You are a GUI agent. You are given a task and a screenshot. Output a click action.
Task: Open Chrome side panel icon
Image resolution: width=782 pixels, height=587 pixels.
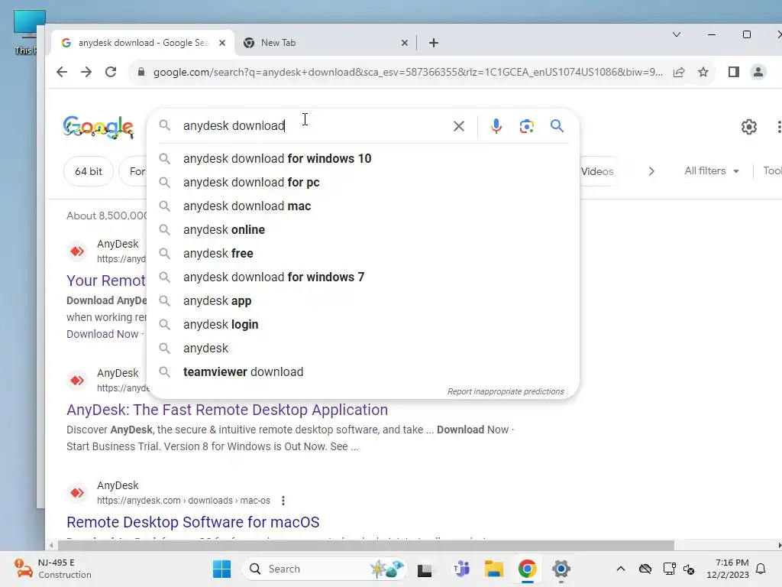click(734, 73)
